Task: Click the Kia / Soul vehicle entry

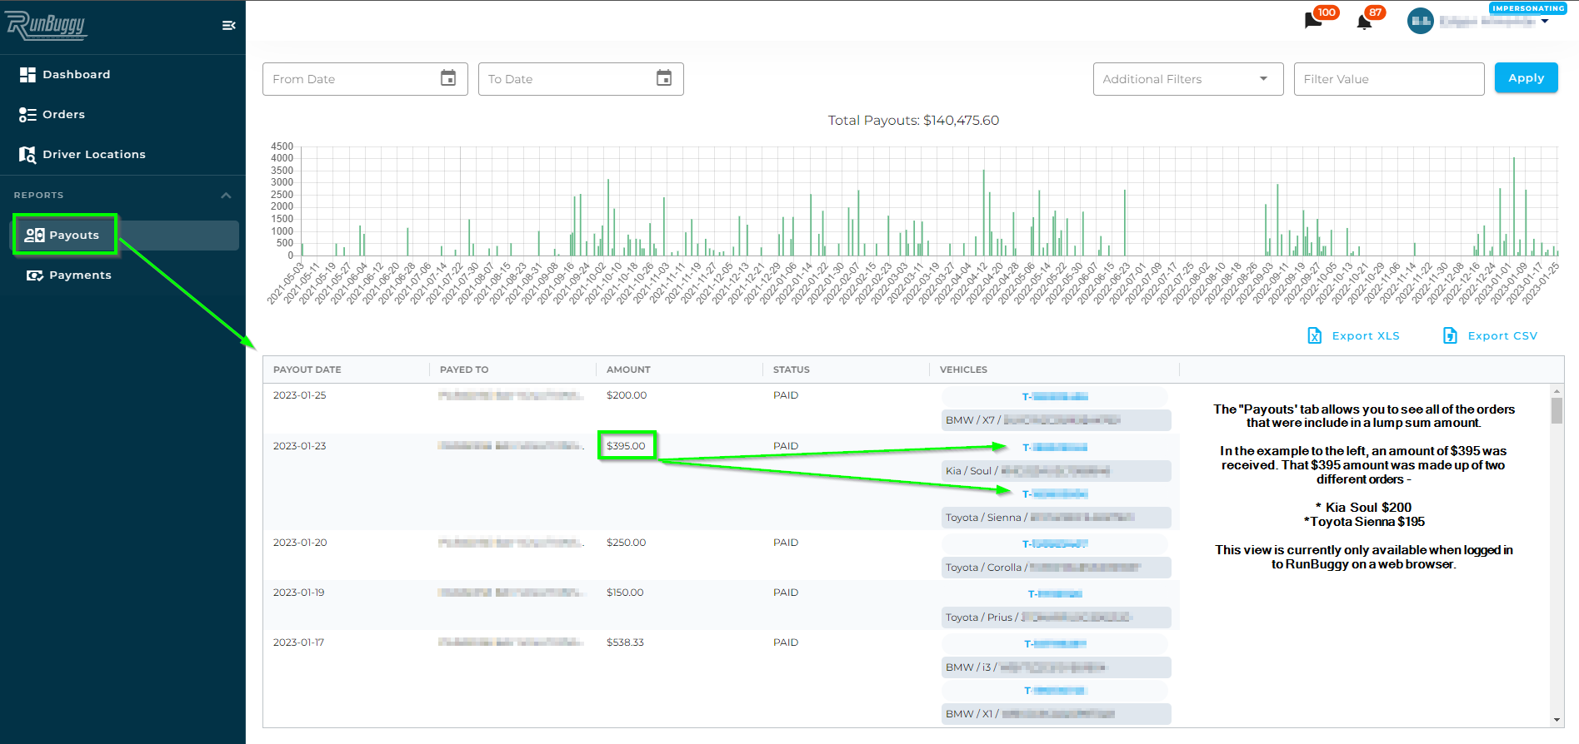Action: 1057,471
